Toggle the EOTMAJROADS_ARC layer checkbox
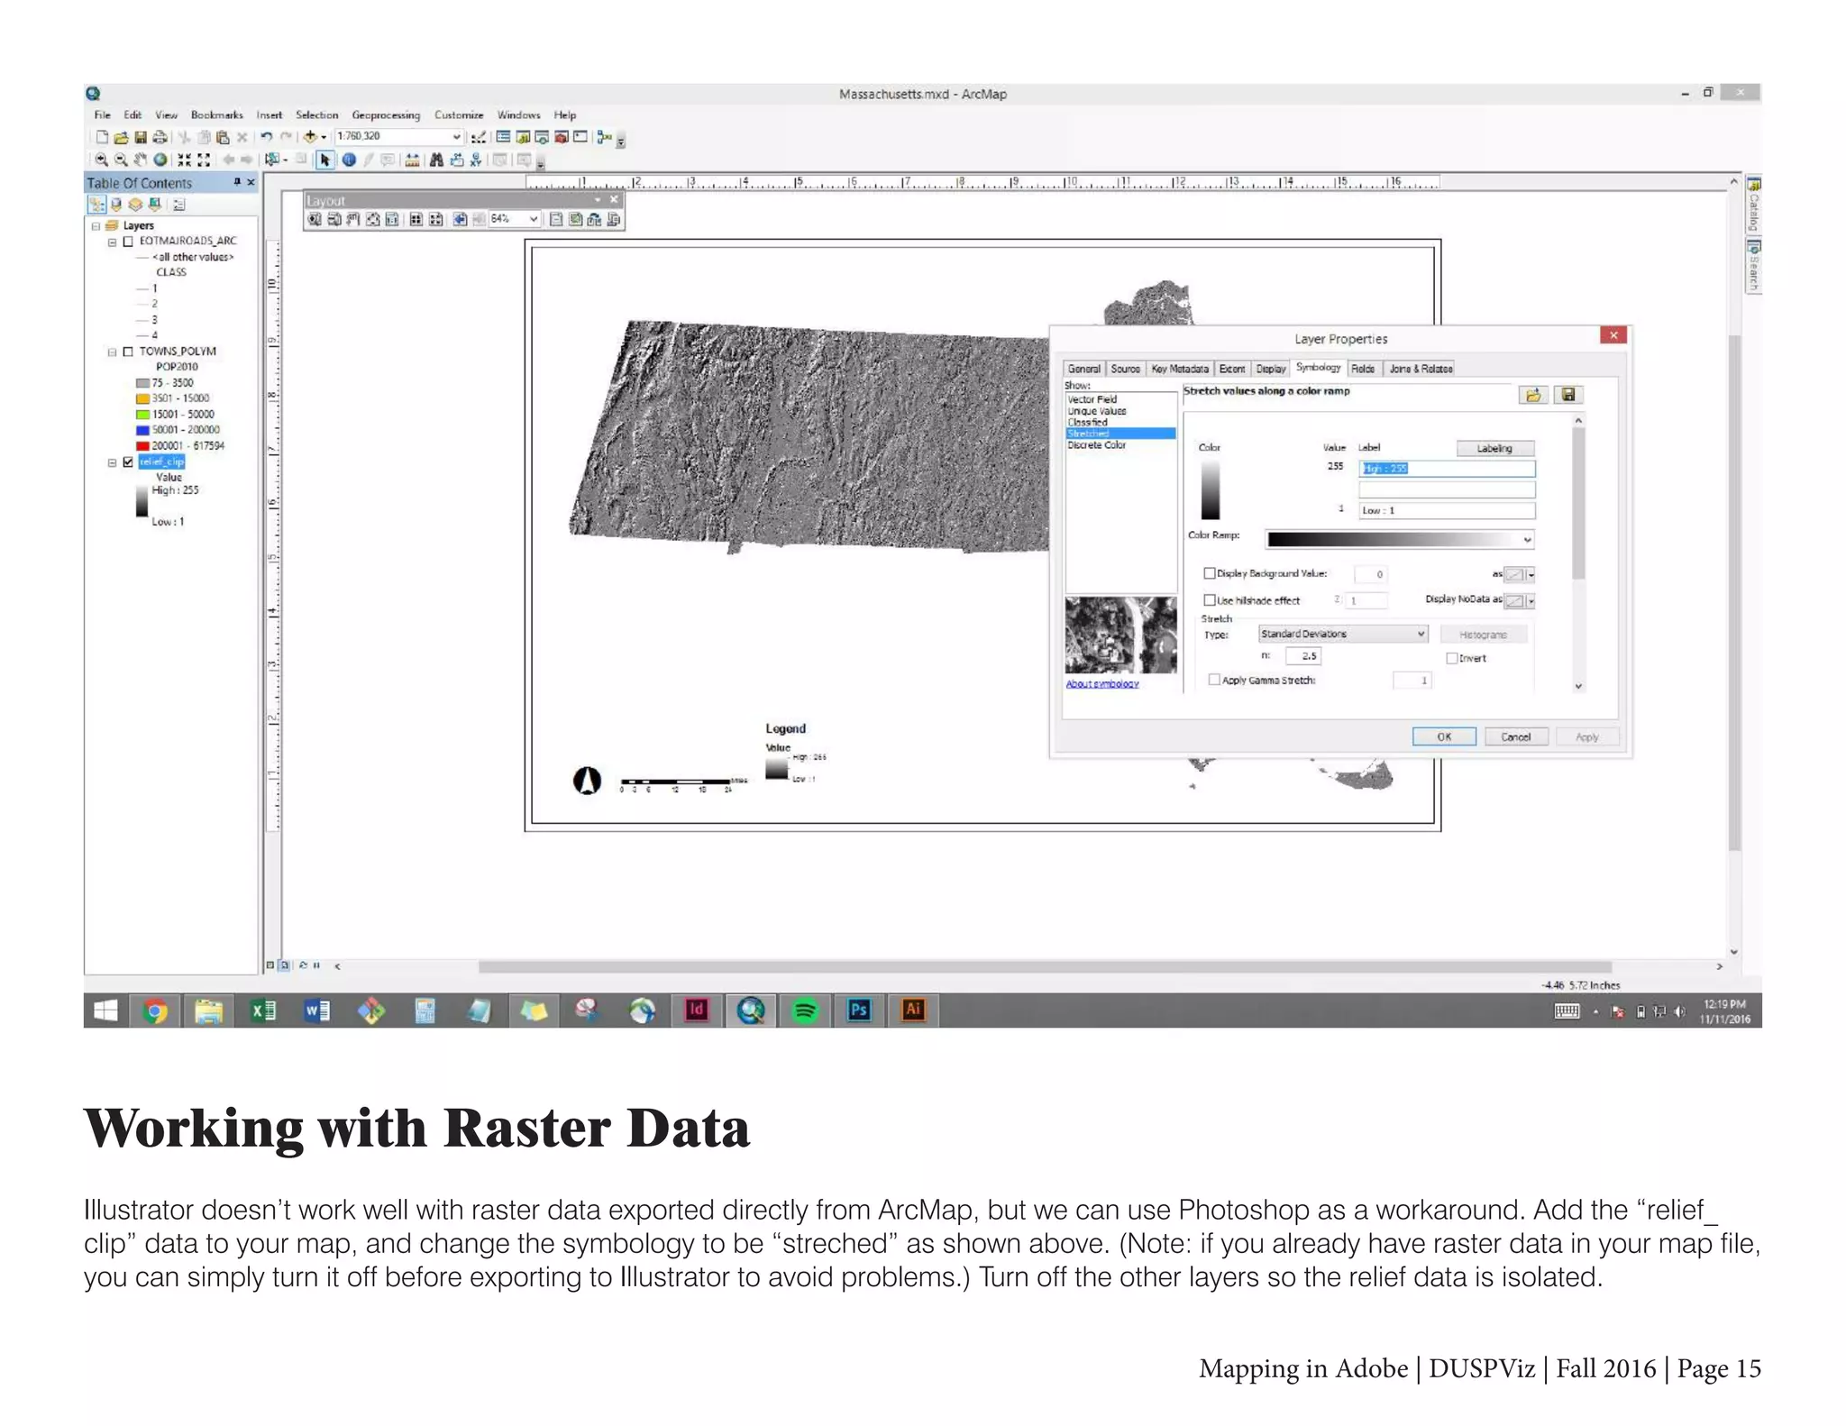The width and height of the screenshot is (1846, 1426). tap(128, 242)
